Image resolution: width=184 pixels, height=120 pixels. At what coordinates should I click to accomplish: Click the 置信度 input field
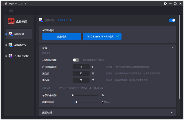click(x=81, y=73)
